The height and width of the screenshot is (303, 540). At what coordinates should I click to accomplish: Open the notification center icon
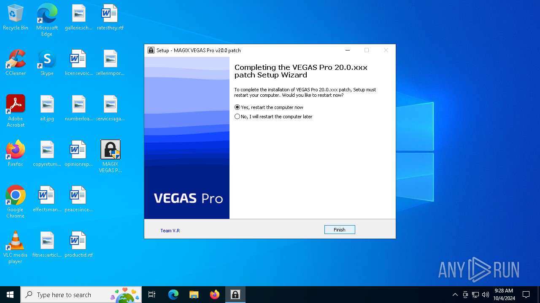click(526, 295)
